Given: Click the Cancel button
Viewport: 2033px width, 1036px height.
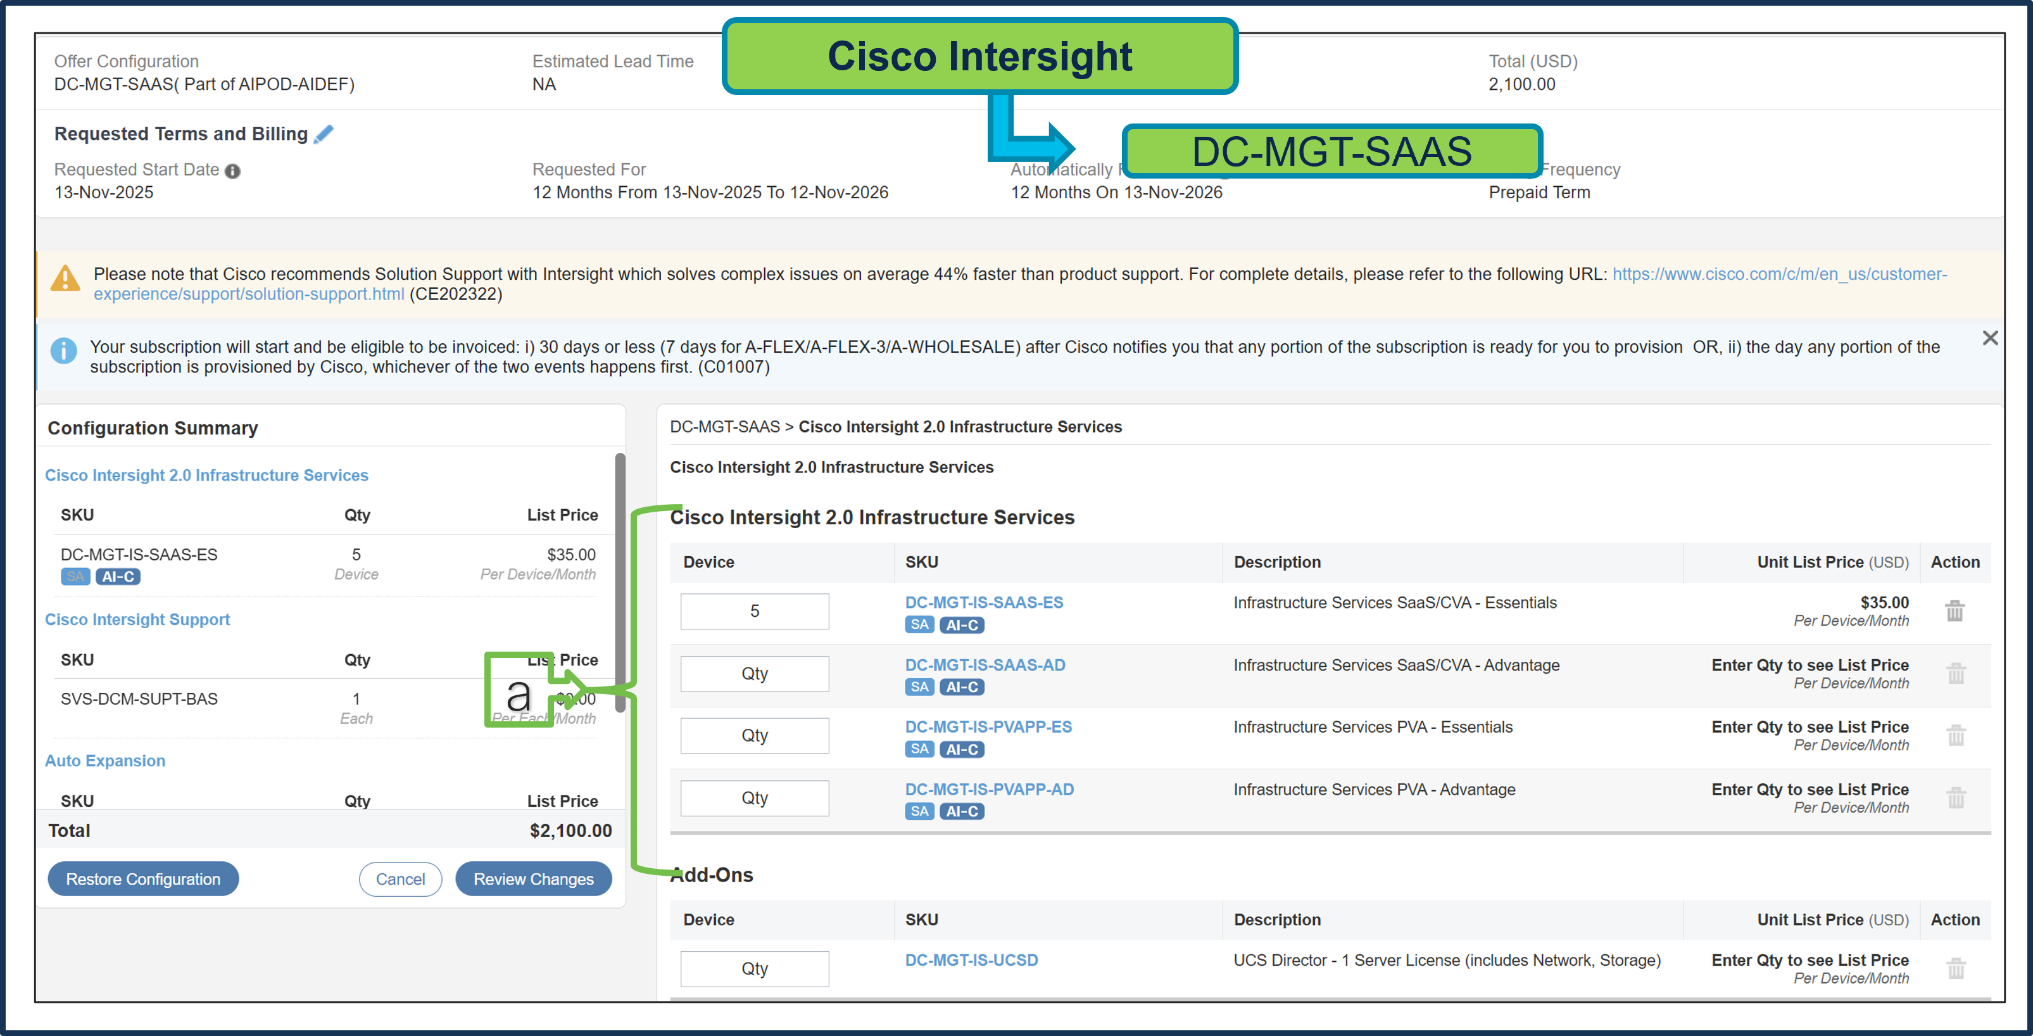Looking at the screenshot, I should (400, 878).
